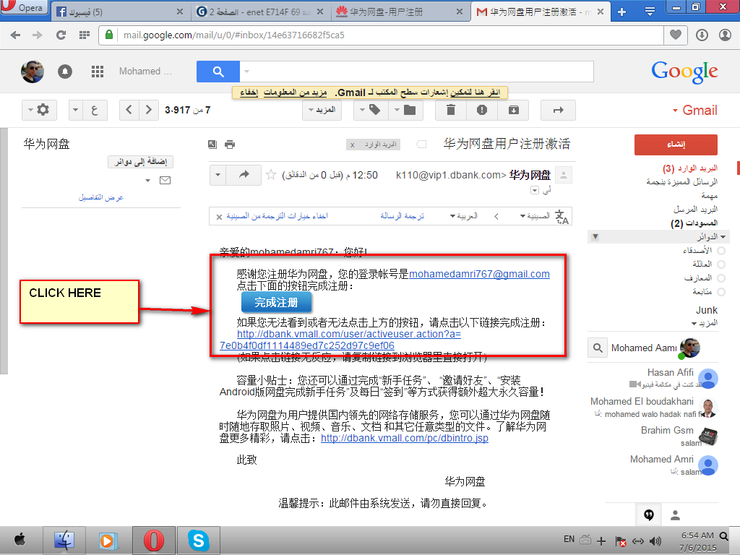Open the Gmail product dropdown
This screenshot has width=740, height=555.
[x=695, y=110]
